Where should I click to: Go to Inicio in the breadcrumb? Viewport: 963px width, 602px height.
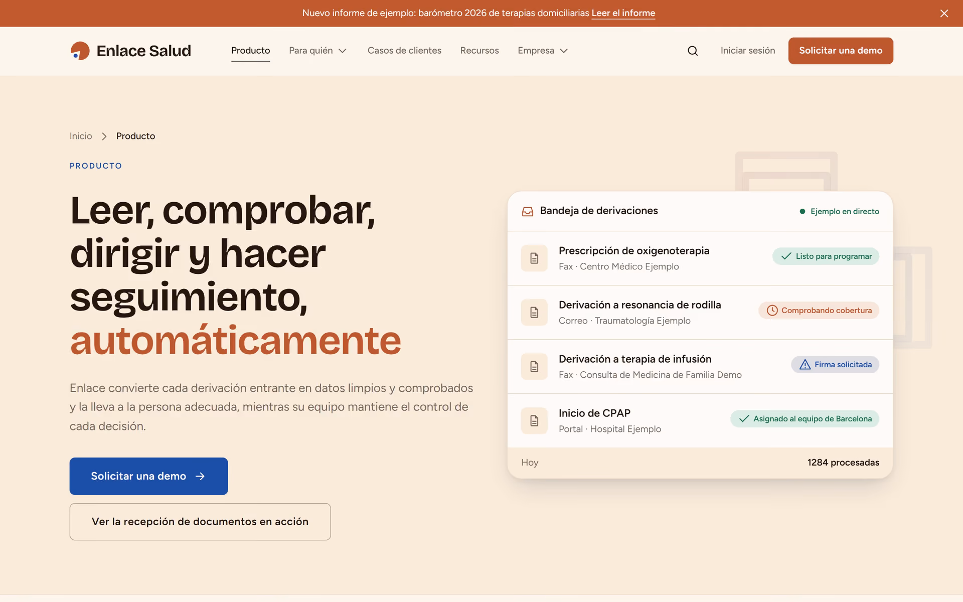tap(81, 136)
